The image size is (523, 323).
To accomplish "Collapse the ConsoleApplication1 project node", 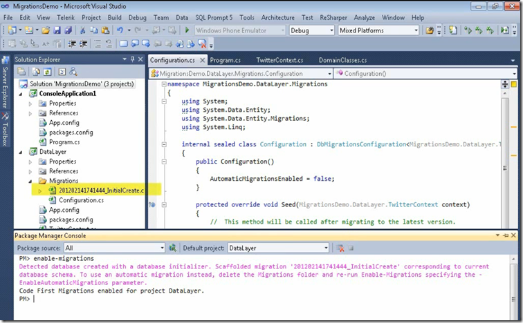I will pyautogui.click(x=21, y=94).
